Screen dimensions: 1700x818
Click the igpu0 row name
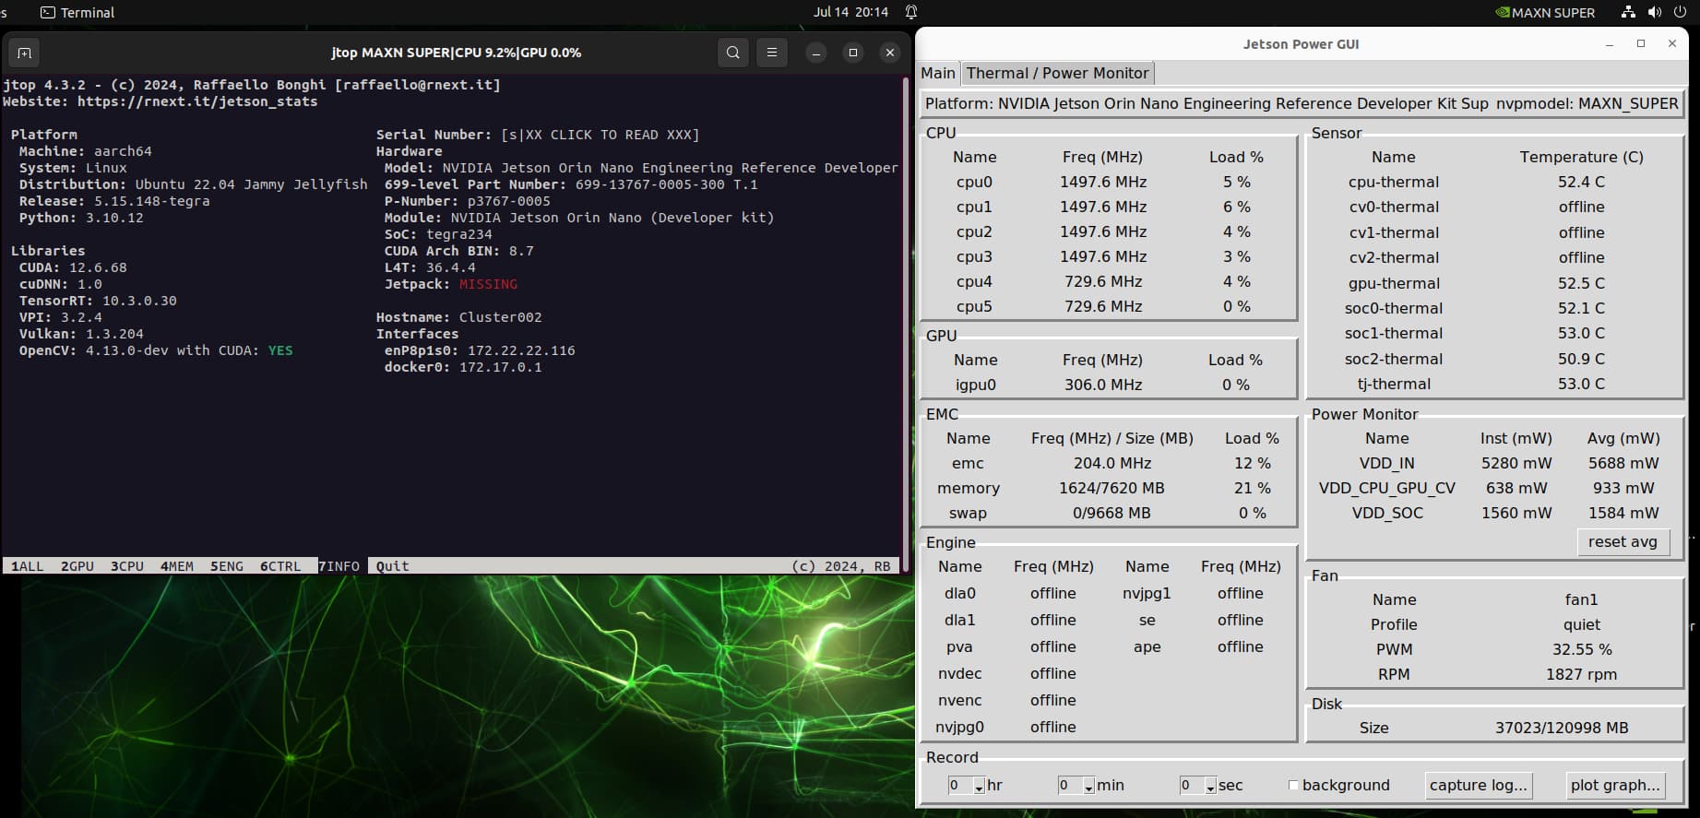click(x=975, y=385)
